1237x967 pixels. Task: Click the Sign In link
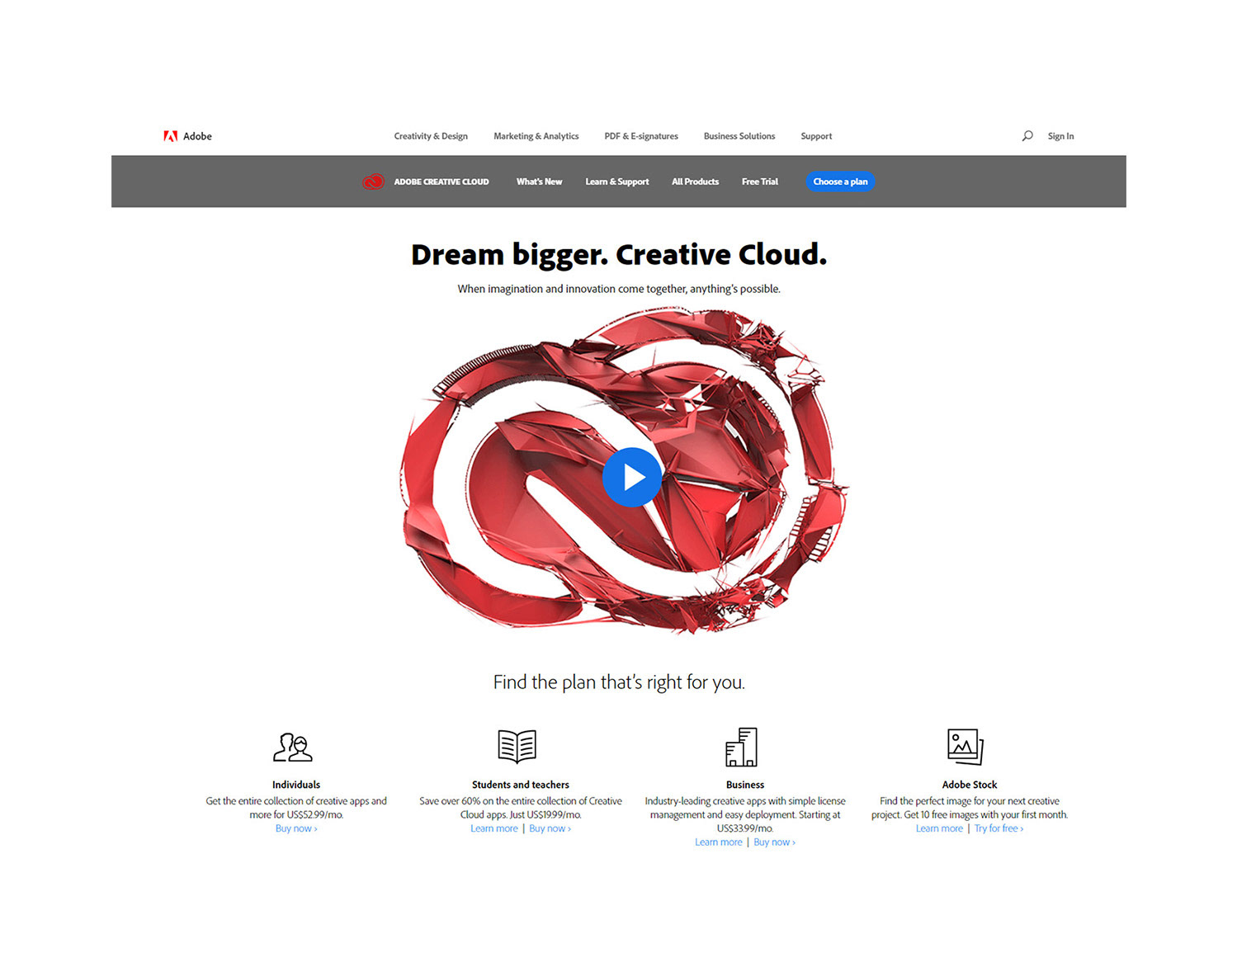1061,136
